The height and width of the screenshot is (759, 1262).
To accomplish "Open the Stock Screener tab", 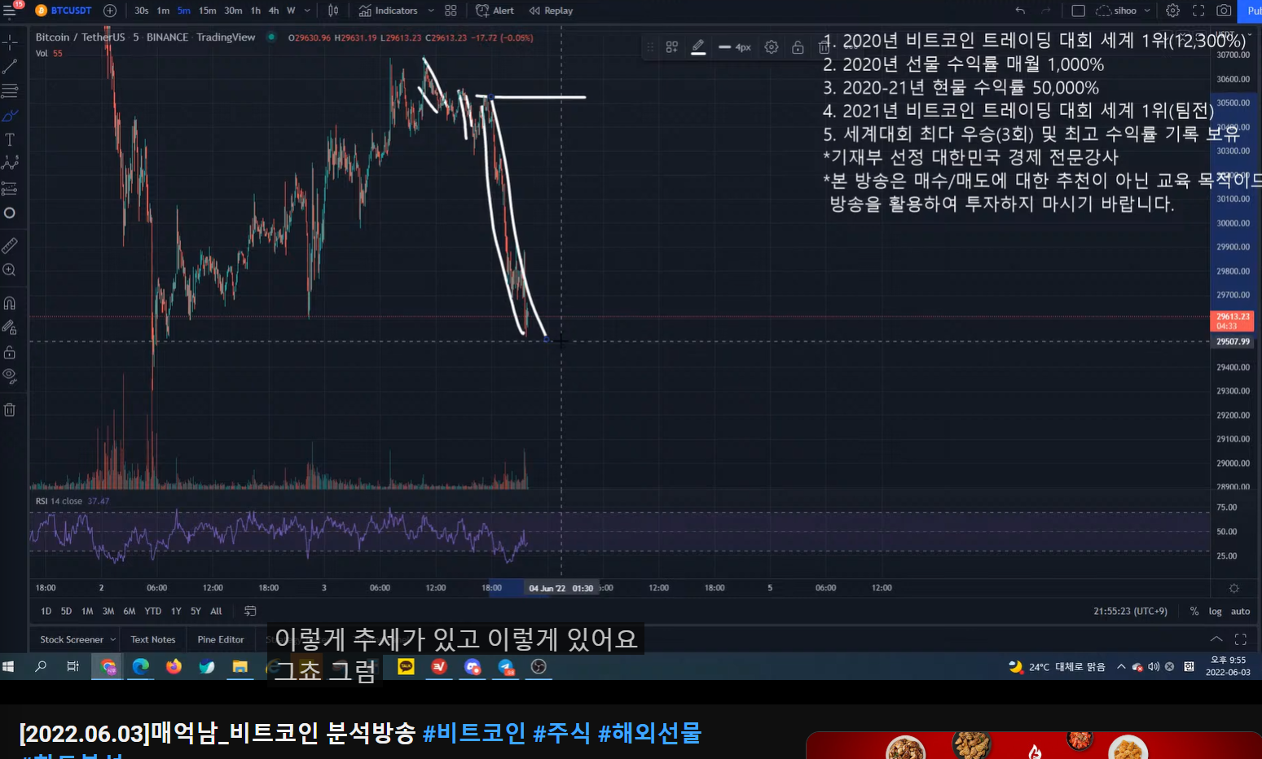I will pyautogui.click(x=77, y=639).
